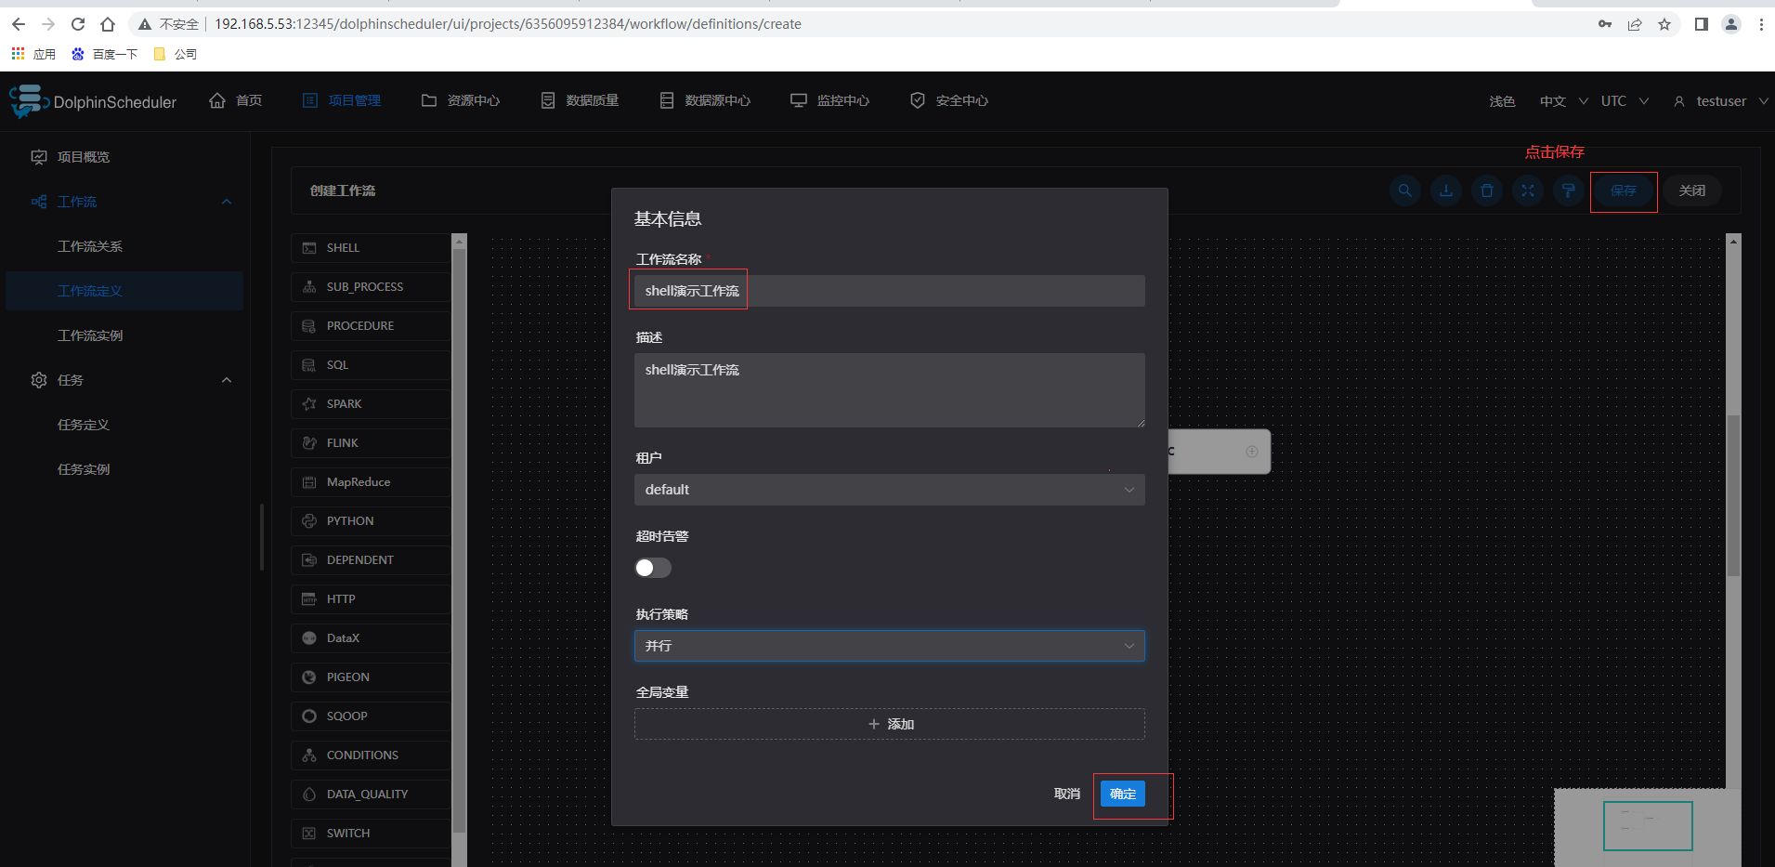1775x867 pixels.
Task: Select the SWITCH task icon
Action: pyautogui.click(x=309, y=834)
